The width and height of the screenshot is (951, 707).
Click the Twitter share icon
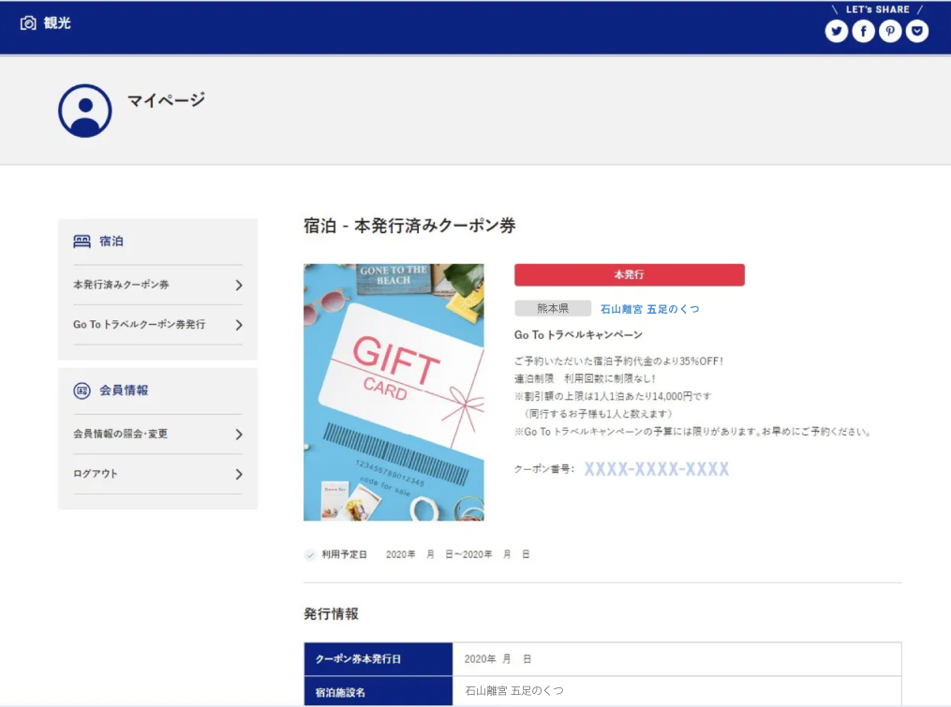(x=836, y=31)
